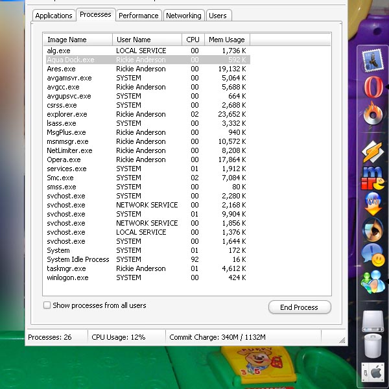The image size is (389, 389).
Task: Click the 172 K System process row
Action: [148, 250]
